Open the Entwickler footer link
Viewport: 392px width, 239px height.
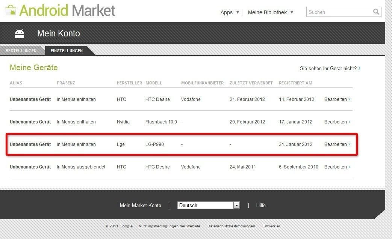pos(271,226)
